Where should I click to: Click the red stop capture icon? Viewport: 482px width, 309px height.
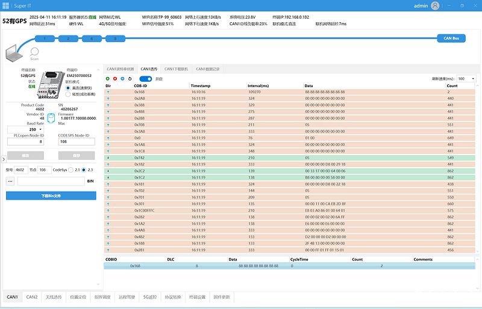115,79
